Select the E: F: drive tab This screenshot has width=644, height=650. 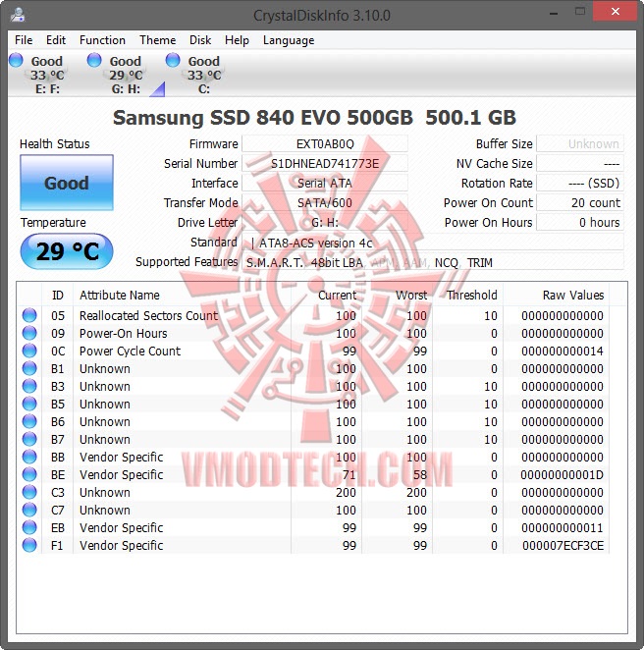pos(47,75)
